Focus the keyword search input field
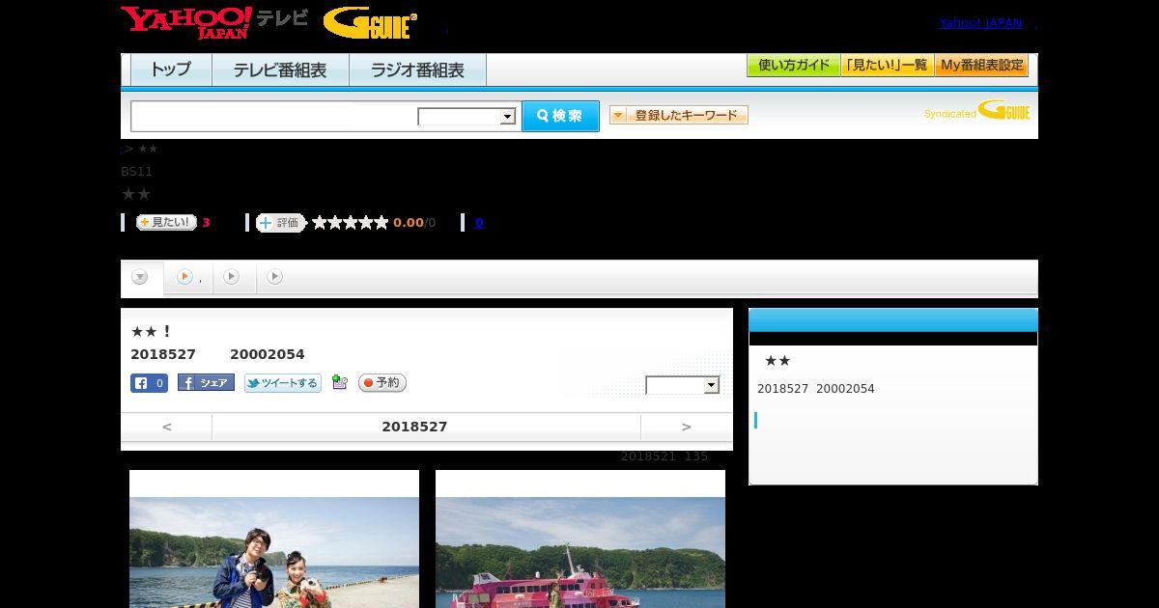This screenshot has width=1159, height=608. coord(274,116)
